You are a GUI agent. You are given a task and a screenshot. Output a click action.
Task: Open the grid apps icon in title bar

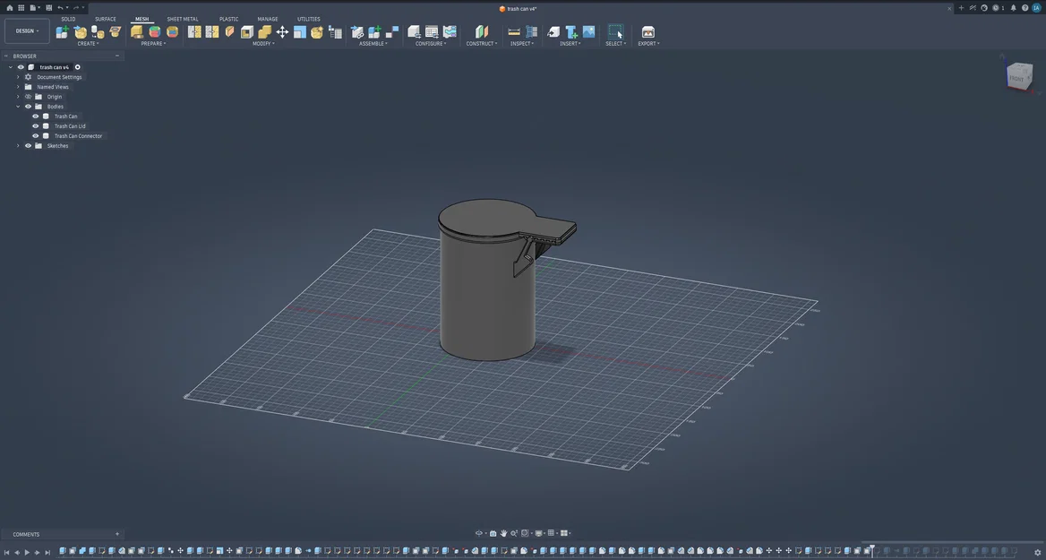pos(21,8)
